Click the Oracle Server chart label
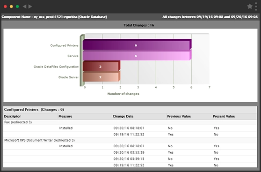The width and height of the screenshot is (261, 172). point(68,77)
